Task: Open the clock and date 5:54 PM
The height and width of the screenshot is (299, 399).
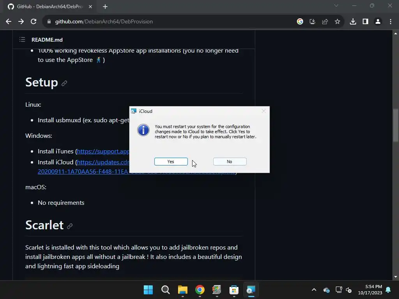Action: (370, 290)
